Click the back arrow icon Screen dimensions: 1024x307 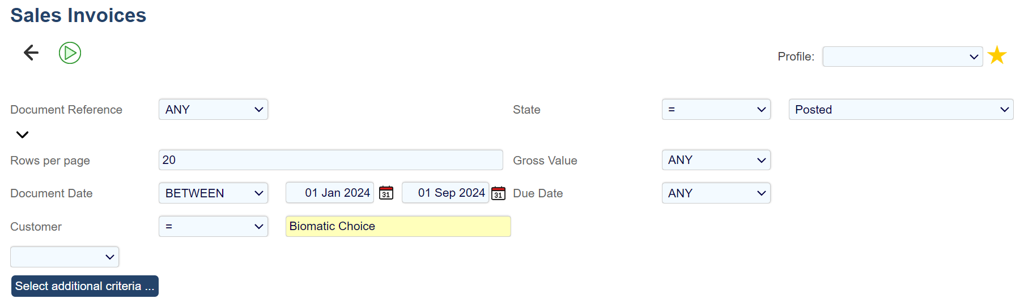point(31,53)
